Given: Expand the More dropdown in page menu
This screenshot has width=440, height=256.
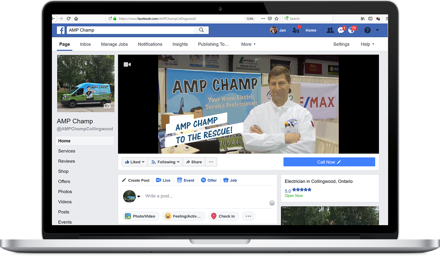Looking at the screenshot, I should point(249,44).
